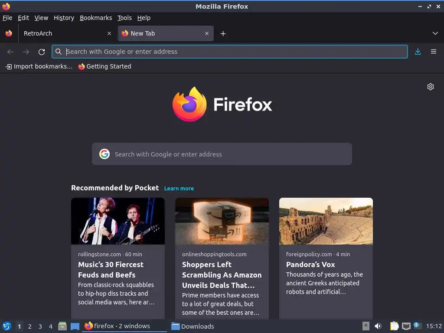Open the History menu
This screenshot has height=333, width=444.
(x=64, y=18)
